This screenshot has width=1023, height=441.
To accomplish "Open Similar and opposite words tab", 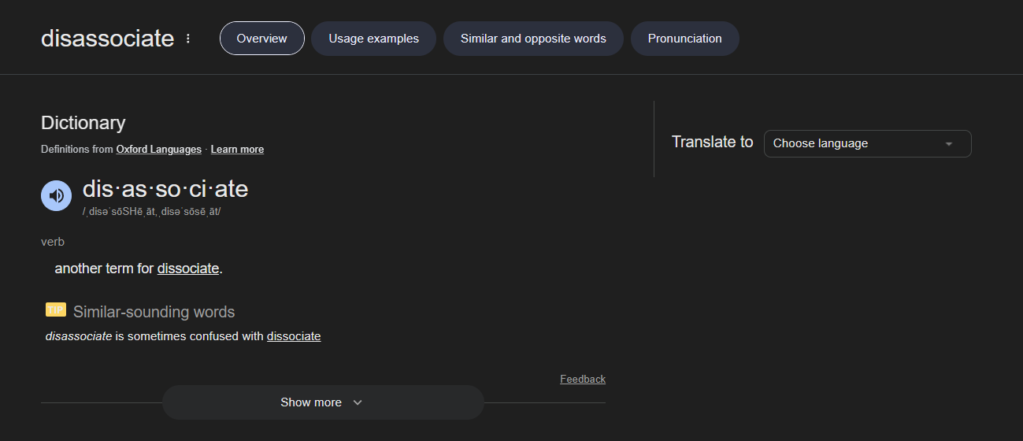I will [533, 39].
